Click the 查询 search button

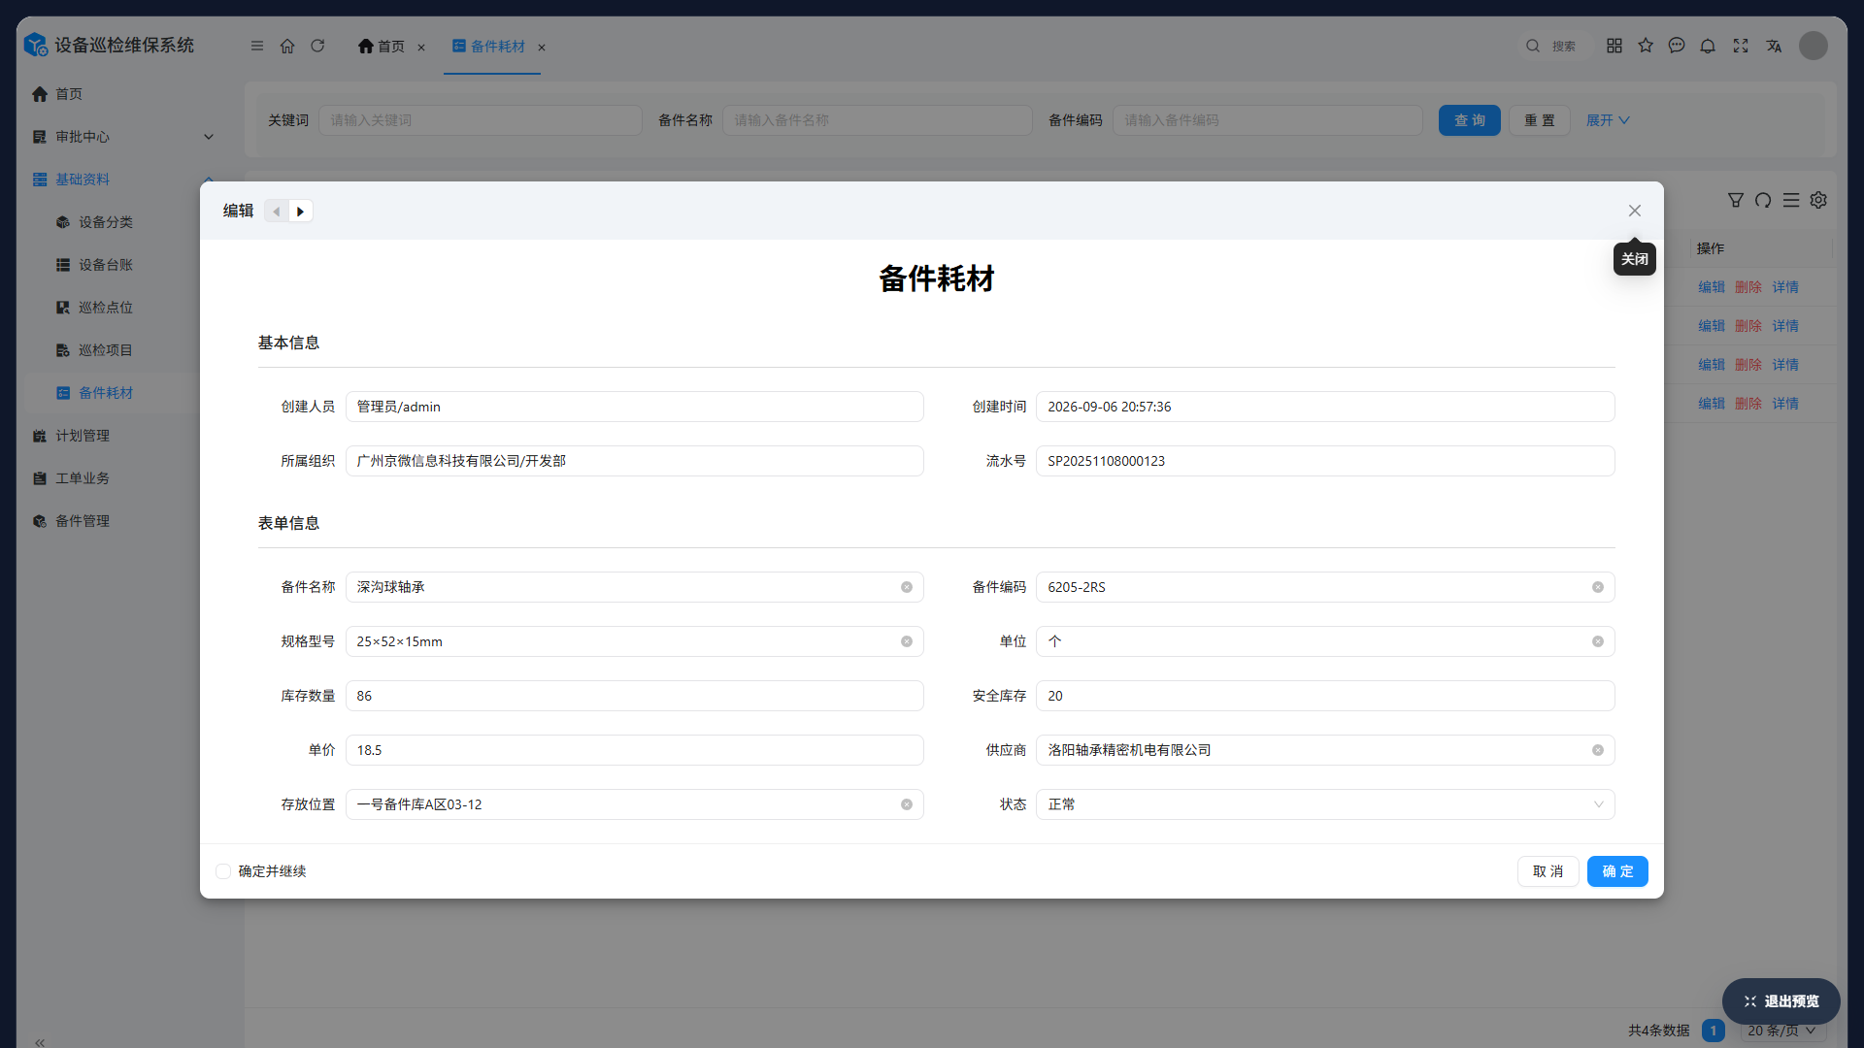pos(1470,120)
